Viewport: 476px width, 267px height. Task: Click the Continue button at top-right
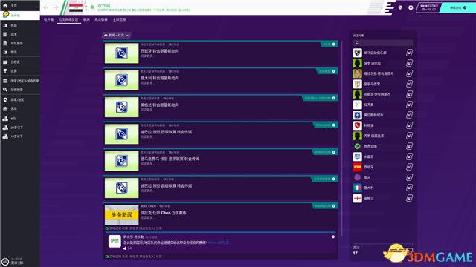458,7
